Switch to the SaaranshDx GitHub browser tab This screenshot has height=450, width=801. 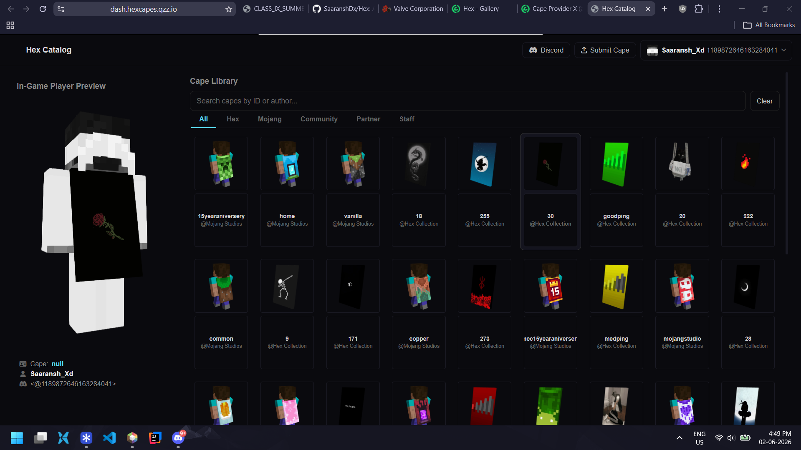tap(343, 9)
